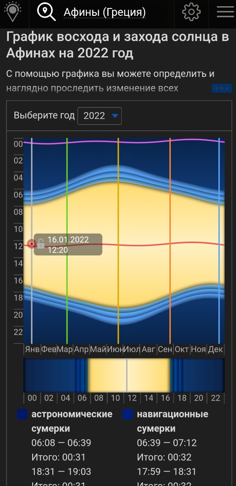This screenshot has height=486, width=236.
Task: Click the навигационные сумерки color swatch
Action: click(x=128, y=414)
